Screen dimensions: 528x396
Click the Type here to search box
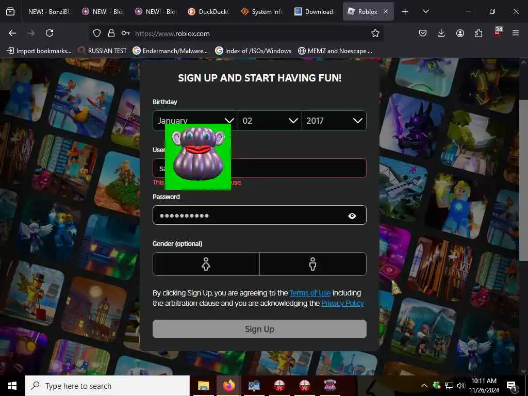click(107, 386)
